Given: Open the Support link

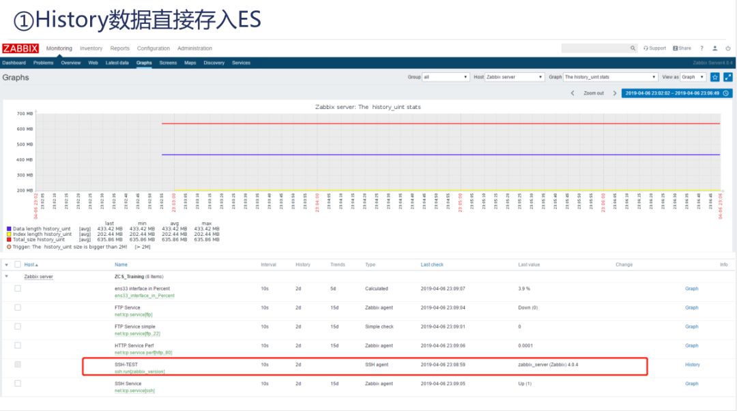Looking at the screenshot, I should 654,48.
